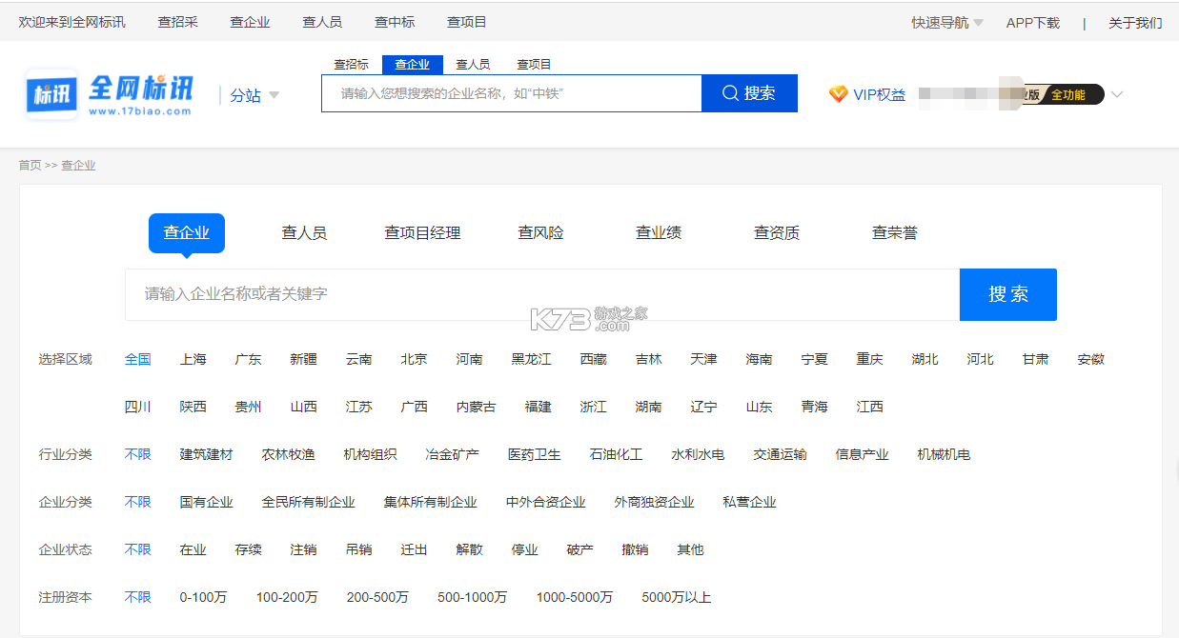The width and height of the screenshot is (1179, 638).
Task: Select 黑龙江 region filter
Action: point(532,359)
